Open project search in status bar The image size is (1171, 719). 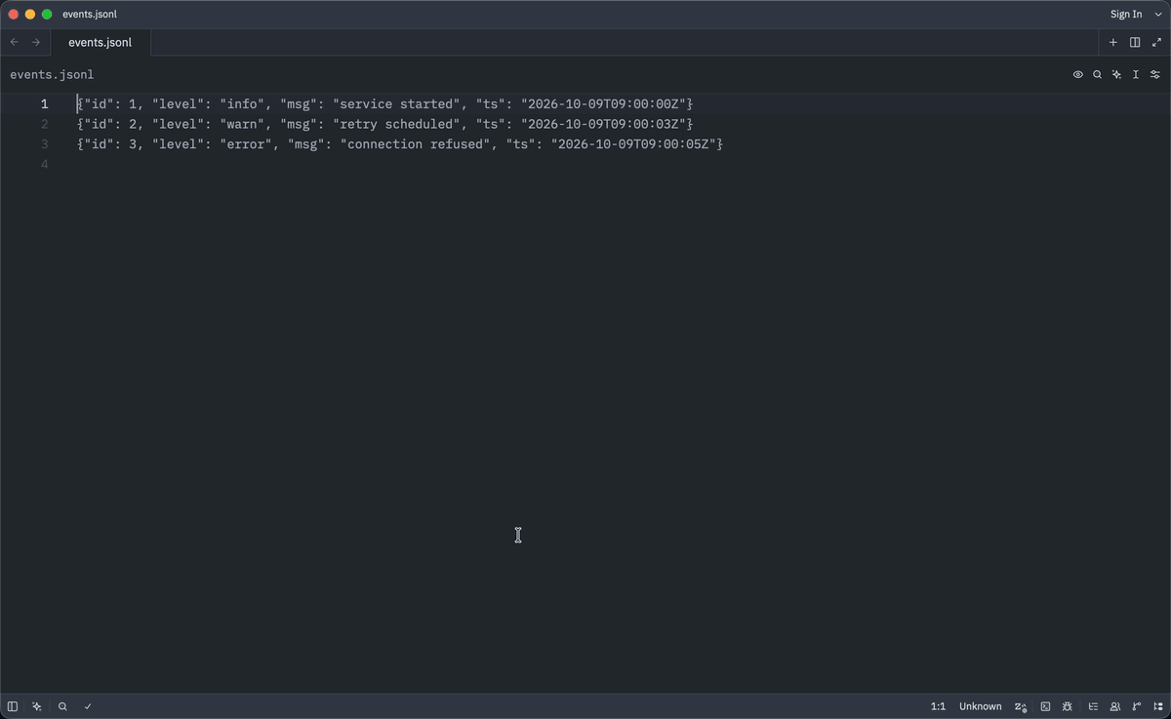[x=62, y=706]
